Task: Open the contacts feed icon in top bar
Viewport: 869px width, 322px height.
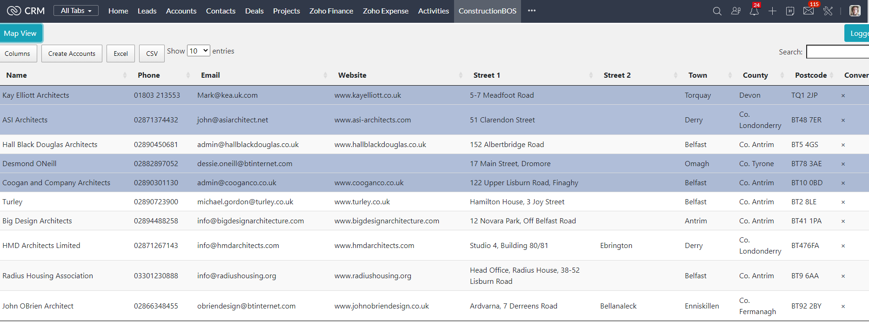Action: pos(735,11)
